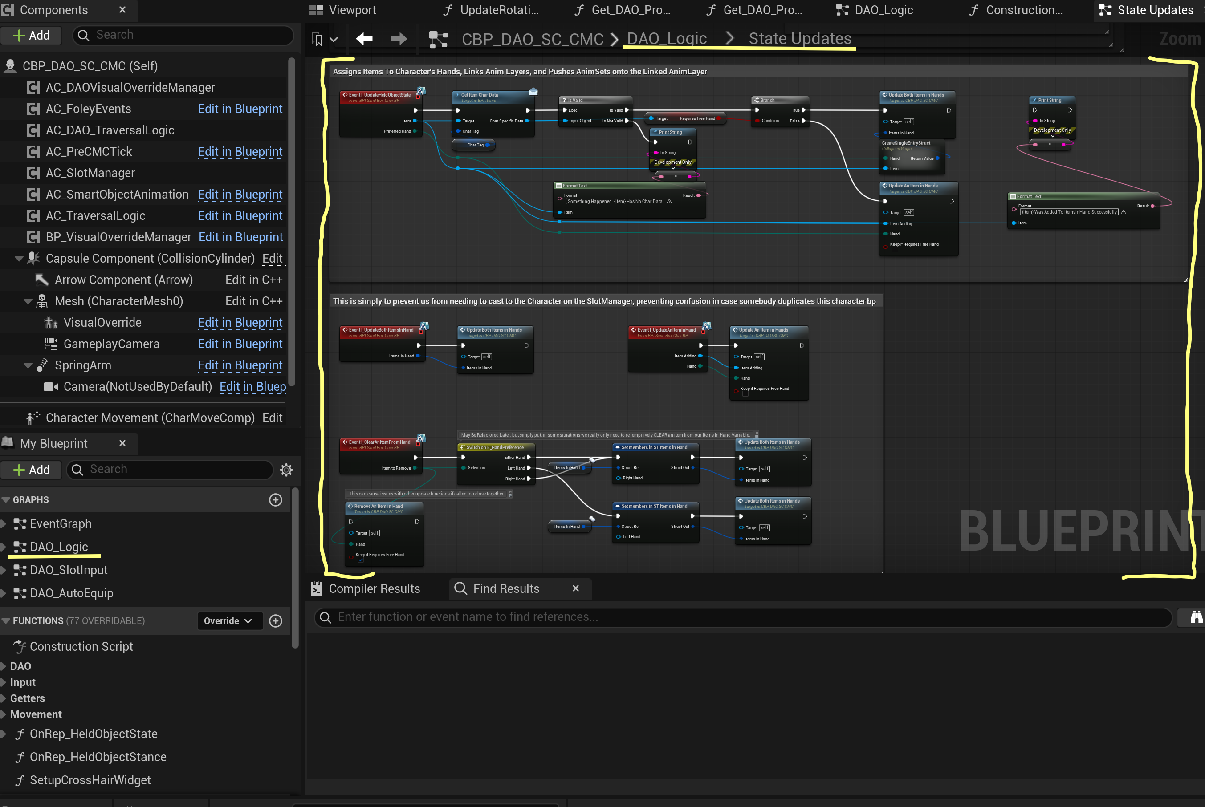Navigate back with the left arrow
This screenshot has height=807, width=1205.
click(x=364, y=39)
